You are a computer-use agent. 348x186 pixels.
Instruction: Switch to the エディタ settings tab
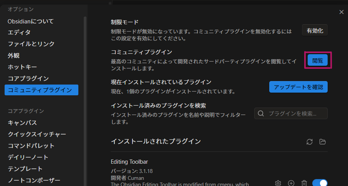(19, 32)
